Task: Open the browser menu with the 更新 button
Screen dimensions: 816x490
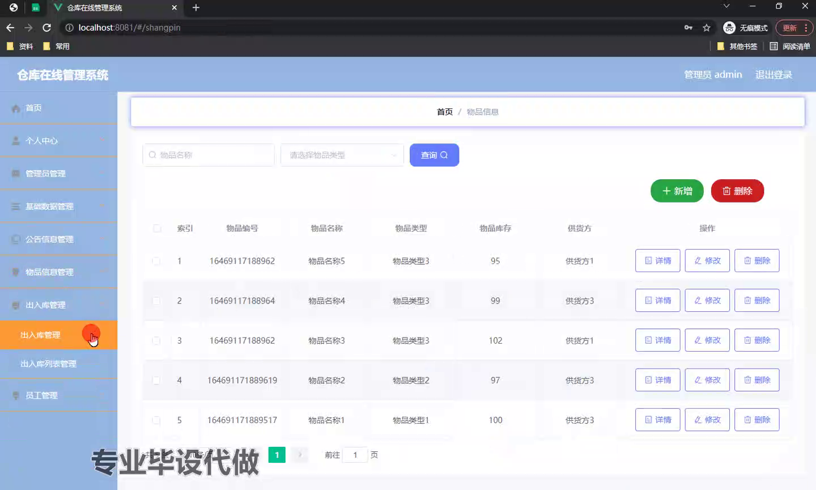Action: click(x=794, y=28)
